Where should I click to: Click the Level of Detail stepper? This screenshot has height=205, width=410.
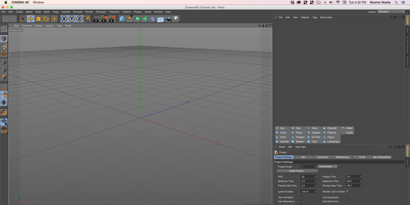click(315, 192)
